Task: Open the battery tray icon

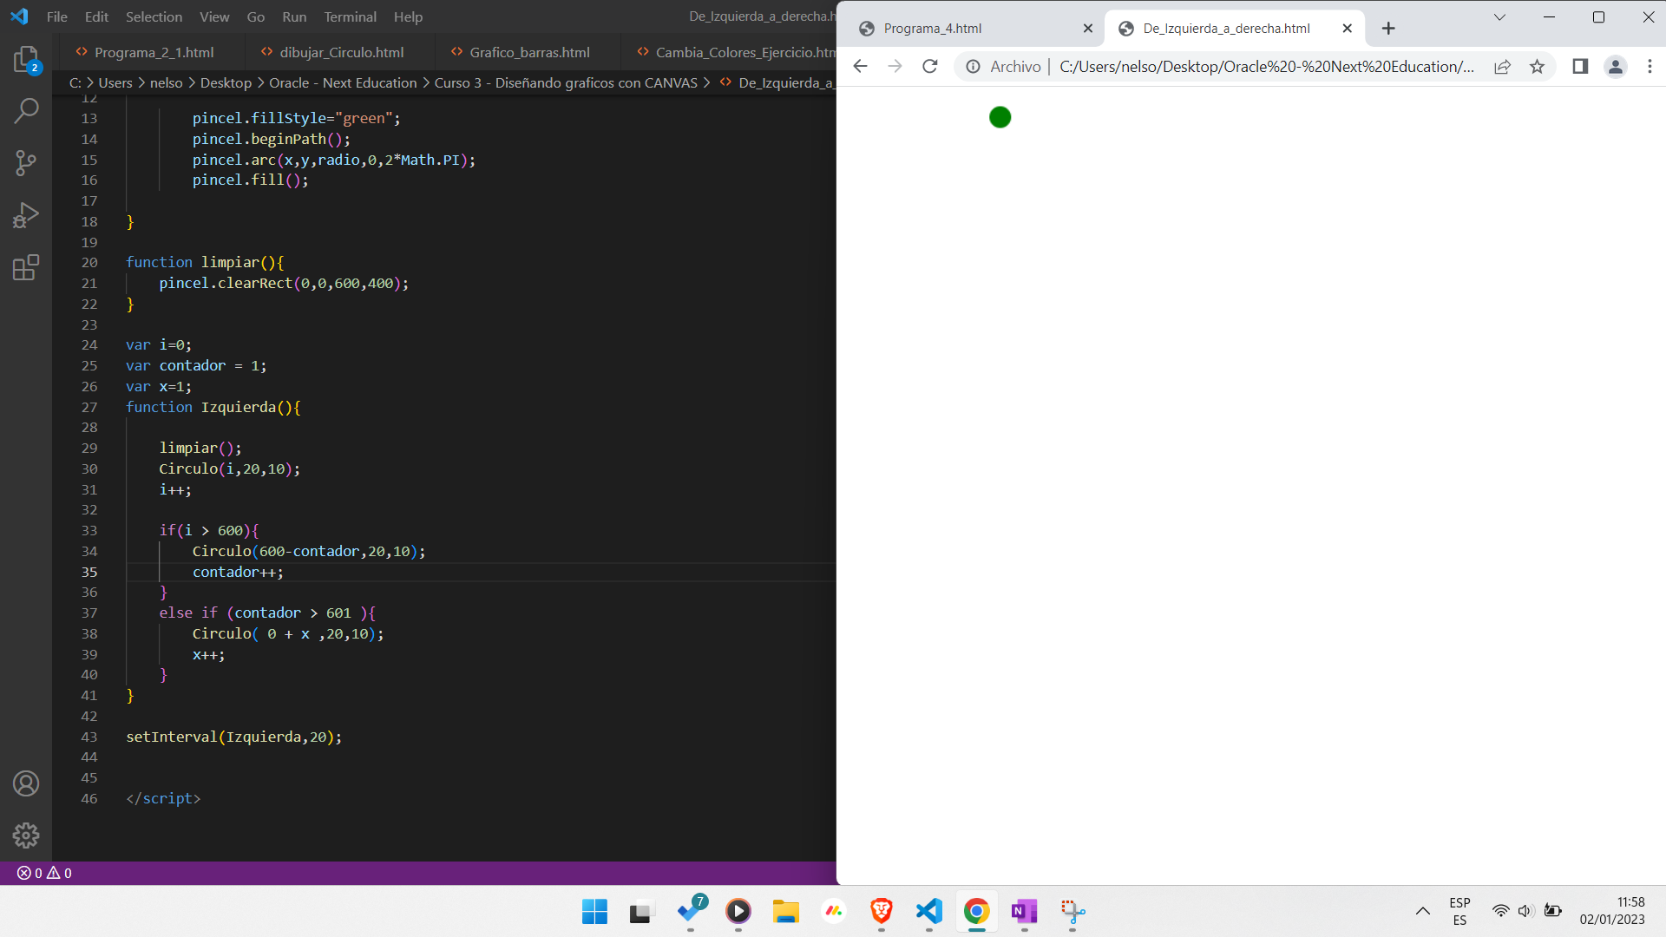Action: pos(1553,911)
